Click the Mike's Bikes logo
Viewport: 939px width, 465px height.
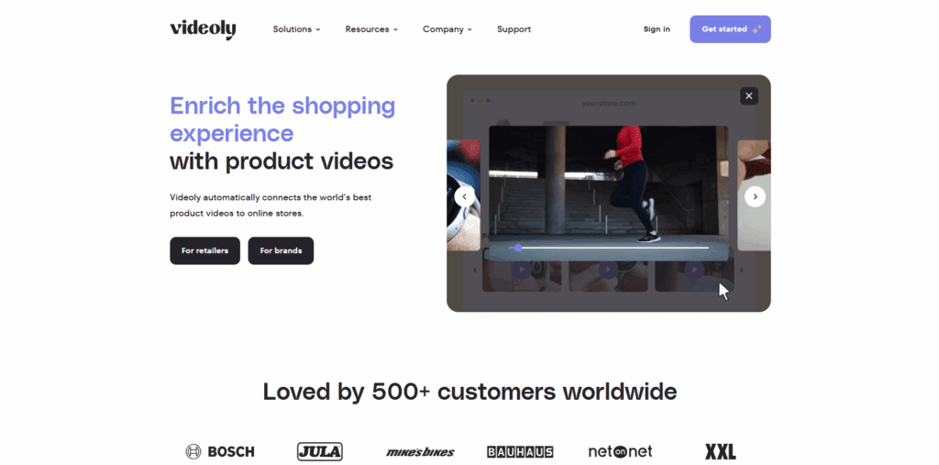(420, 452)
